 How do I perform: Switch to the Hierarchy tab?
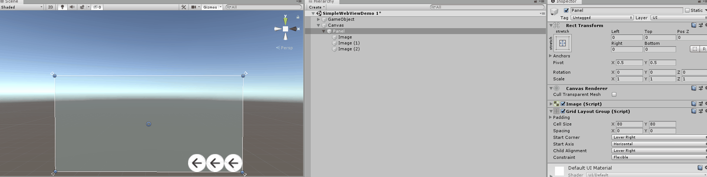[x=322, y=1]
